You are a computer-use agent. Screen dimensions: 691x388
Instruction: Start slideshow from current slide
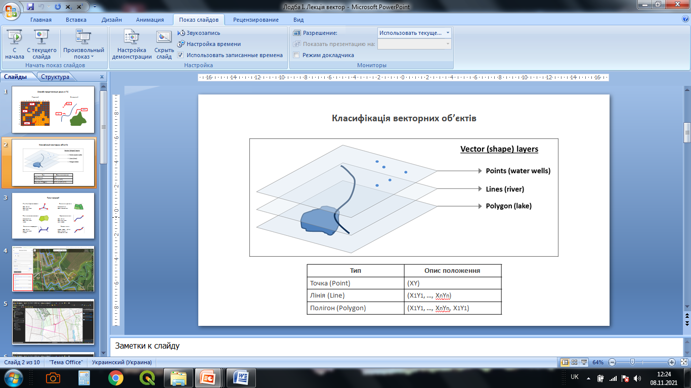pos(41,44)
